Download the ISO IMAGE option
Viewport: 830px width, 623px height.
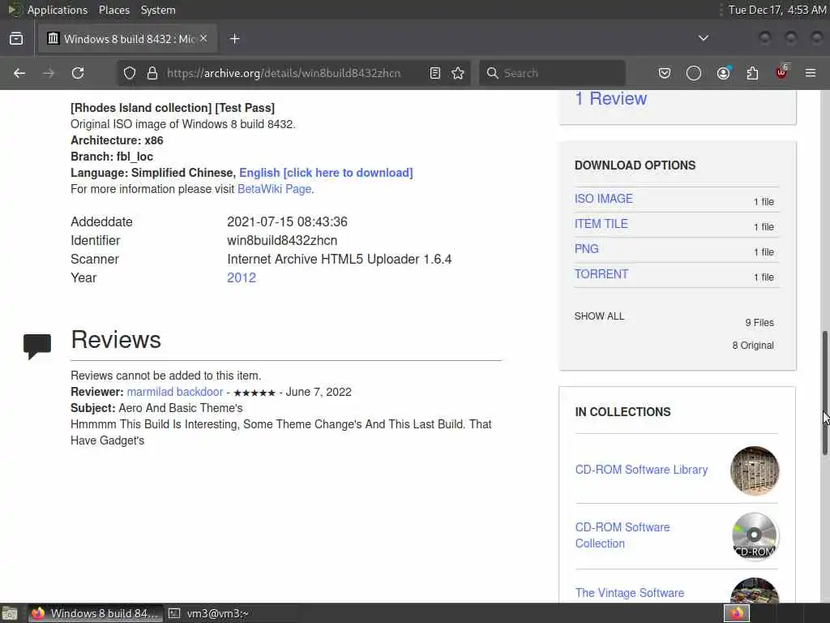click(603, 199)
